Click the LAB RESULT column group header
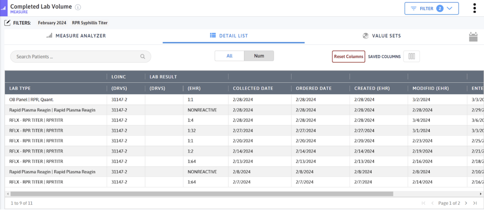 click(163, 77)
